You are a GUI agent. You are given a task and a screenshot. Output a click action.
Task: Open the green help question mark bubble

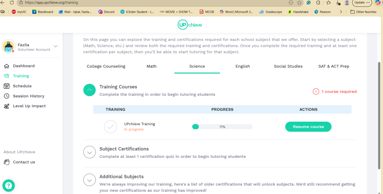(9, 186)
